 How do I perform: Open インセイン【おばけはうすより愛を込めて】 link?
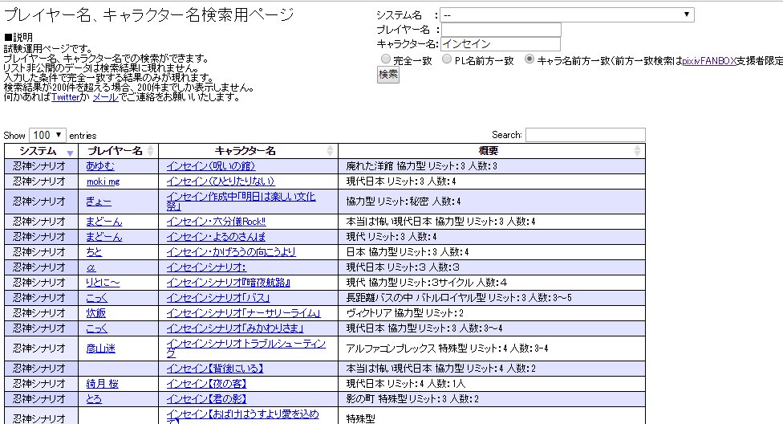(x=243, y=416)
